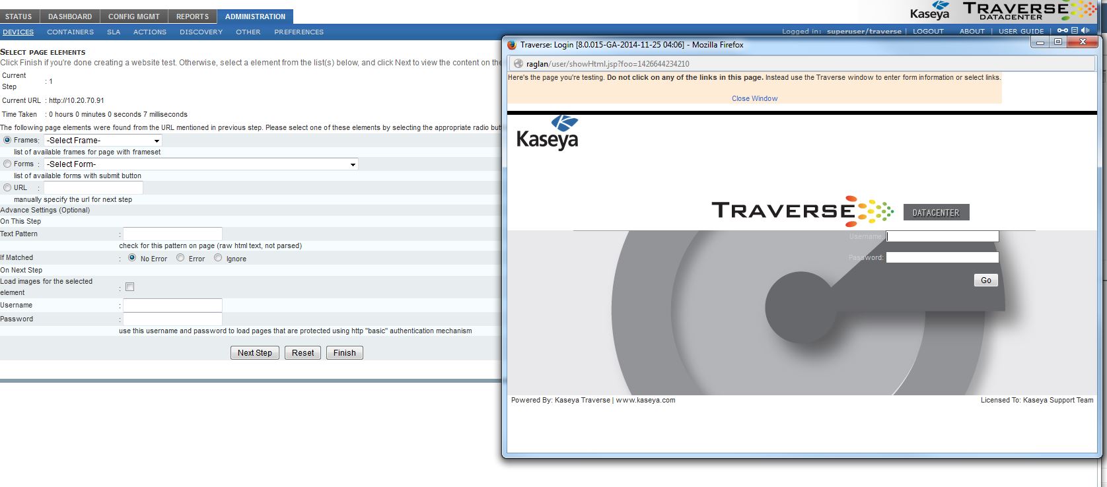Choose the Error radio option

[180, 258]
